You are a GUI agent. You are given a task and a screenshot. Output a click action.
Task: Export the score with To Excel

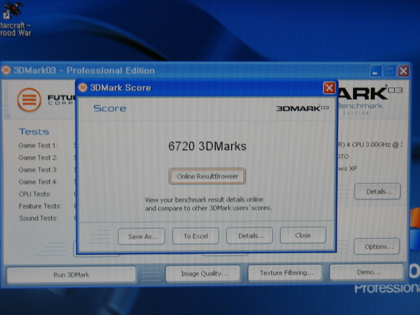click(x=196, y=236)
